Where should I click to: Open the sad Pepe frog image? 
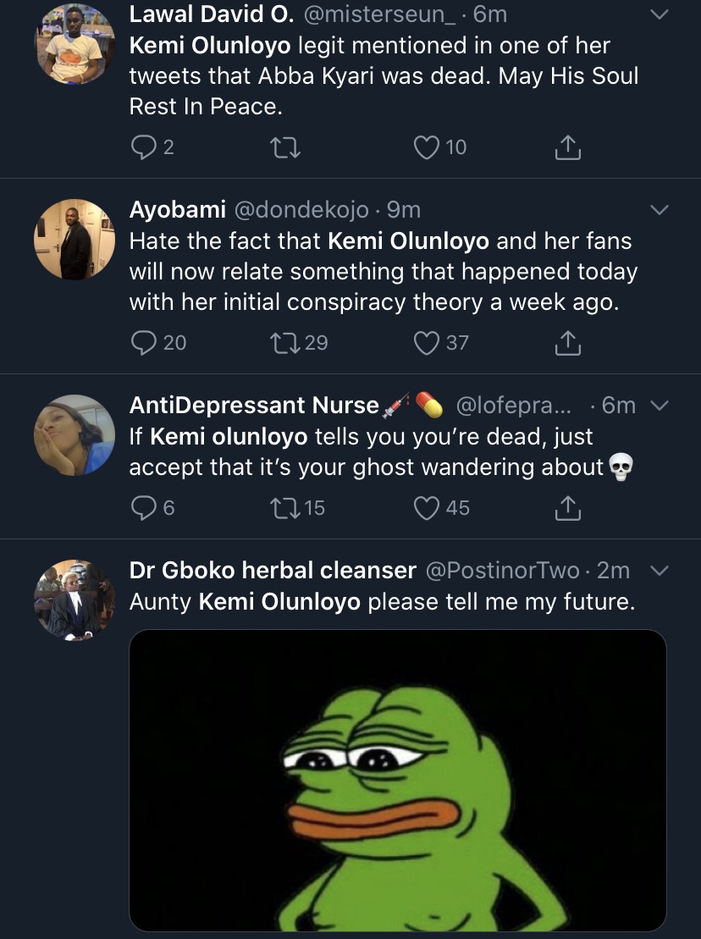[x=398, y=779]
